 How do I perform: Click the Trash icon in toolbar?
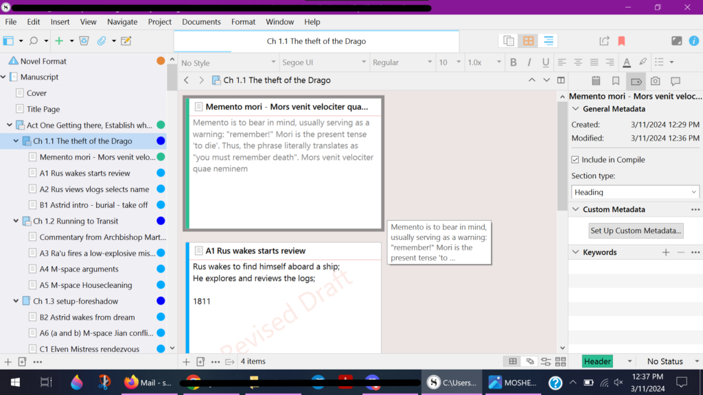coord(84,41)
